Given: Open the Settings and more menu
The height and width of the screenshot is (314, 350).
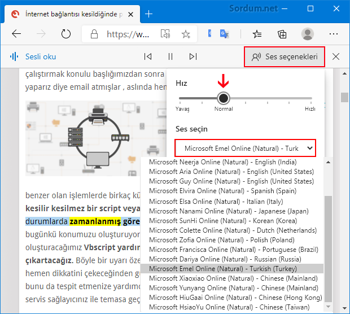Looking at the screenshot, I should (334, 34).
